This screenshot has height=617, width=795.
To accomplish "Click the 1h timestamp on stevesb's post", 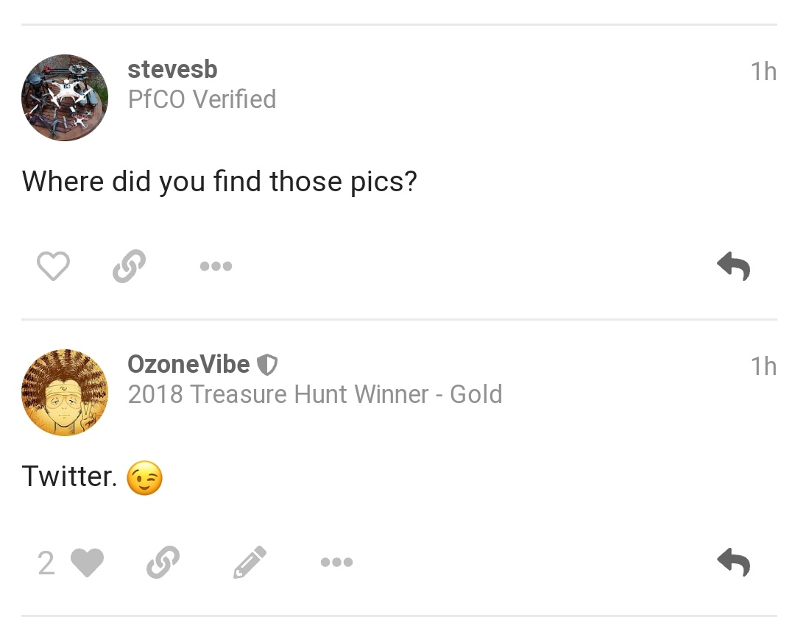I will coord(763,71).
